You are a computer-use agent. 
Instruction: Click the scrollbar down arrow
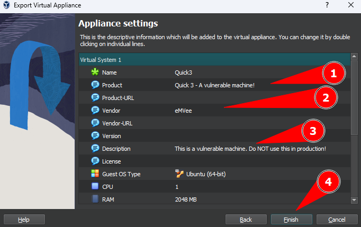(354, 199)
